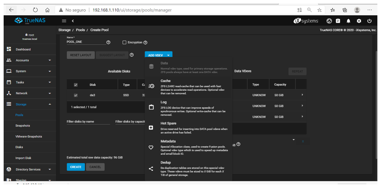Open browser settings ellipsis menu
Viewport: 384px width, 187px height.
[x=370, y=10]
